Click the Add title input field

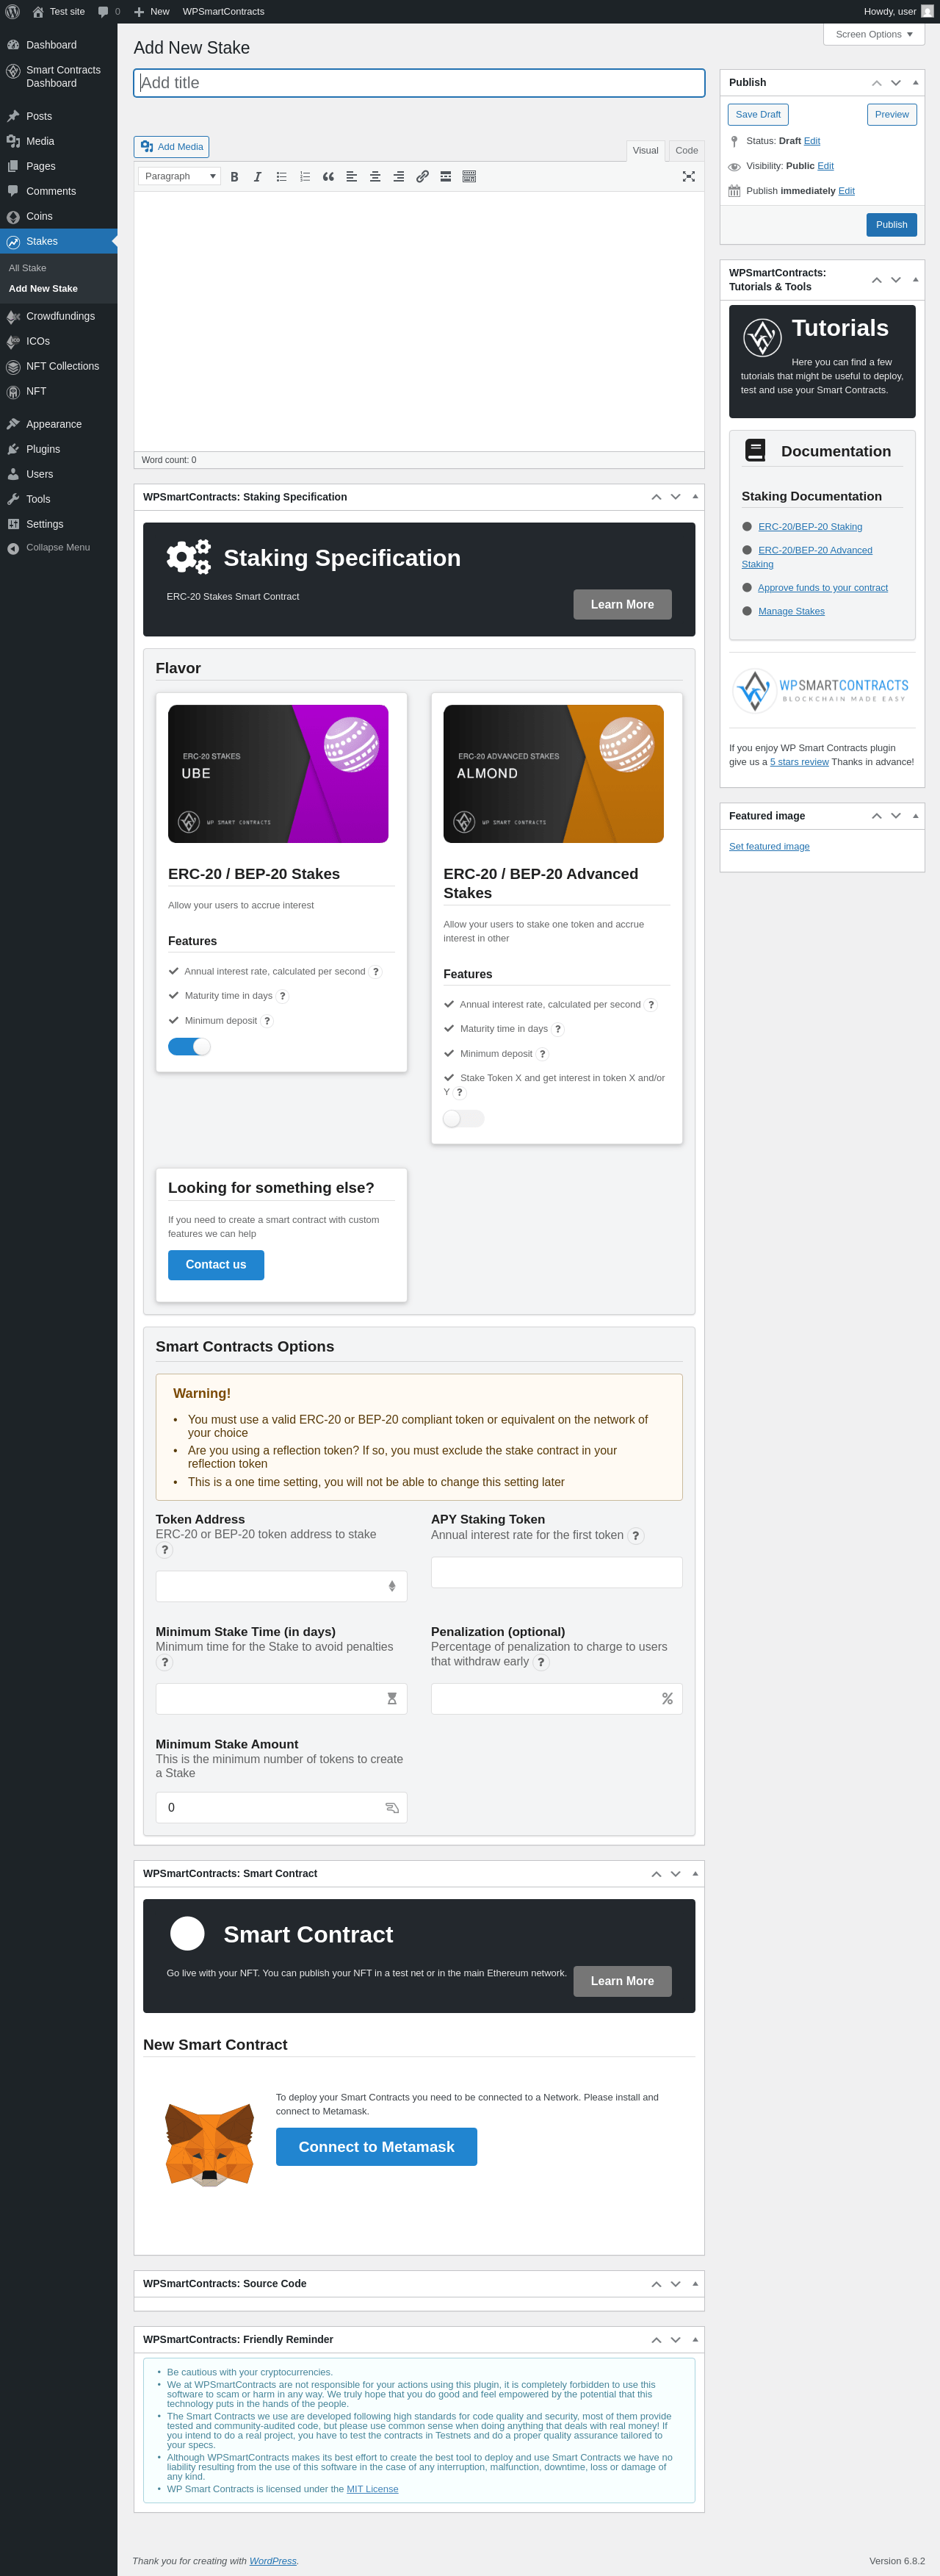click(419, 83)
